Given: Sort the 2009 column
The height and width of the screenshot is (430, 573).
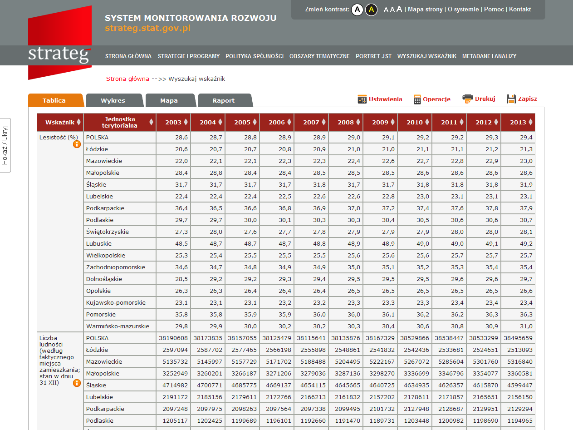Looking at the screenshot, I should [x=392, y=122].
